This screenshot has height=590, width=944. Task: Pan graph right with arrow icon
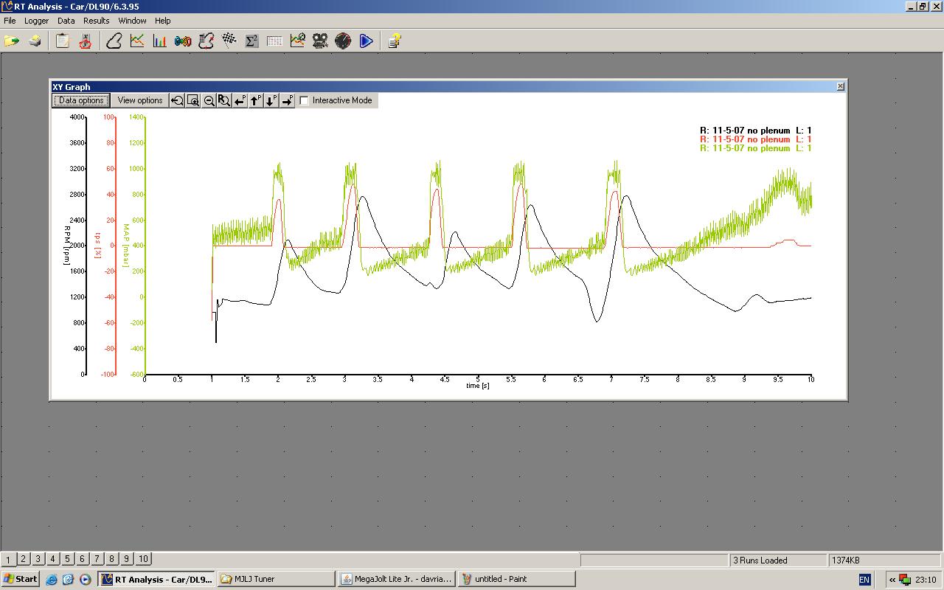pos(287,100)
